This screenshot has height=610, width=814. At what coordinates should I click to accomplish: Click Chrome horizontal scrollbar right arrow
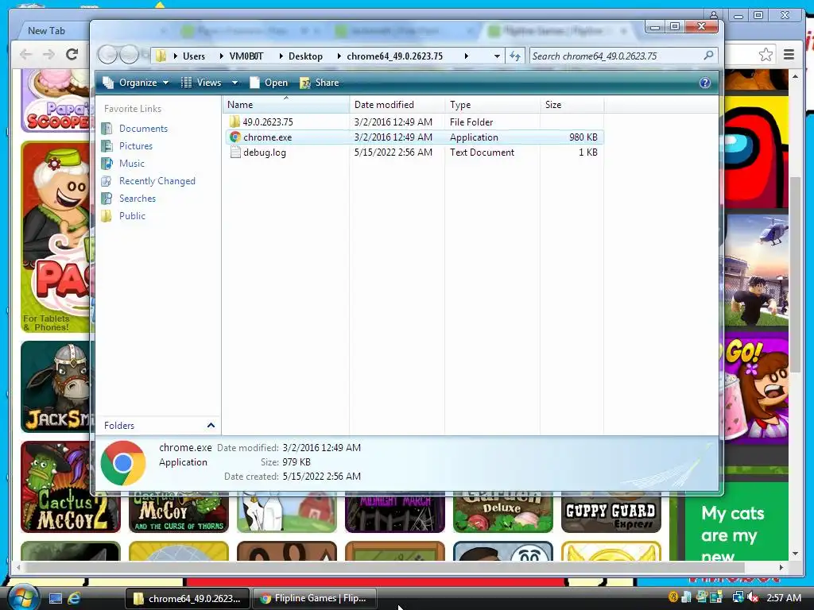(781, 567)
